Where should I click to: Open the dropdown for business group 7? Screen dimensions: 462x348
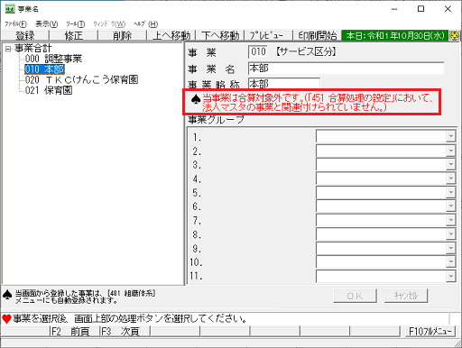(x=450, y=220)
